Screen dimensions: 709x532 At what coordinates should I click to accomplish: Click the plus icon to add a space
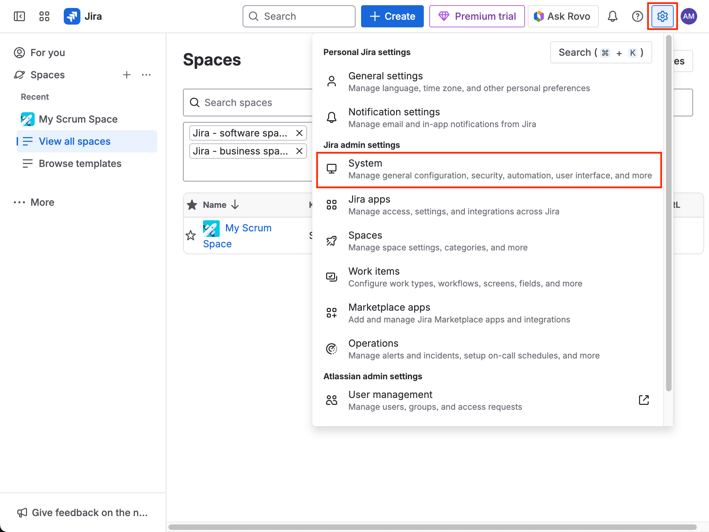(127, 75)
